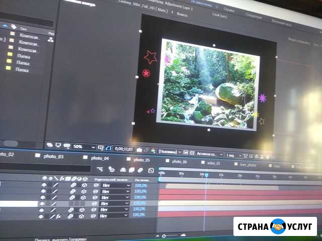Click the monitor icon in viewer footer
The width and height of the screenshot is (322, 241).
coord(58,145)
